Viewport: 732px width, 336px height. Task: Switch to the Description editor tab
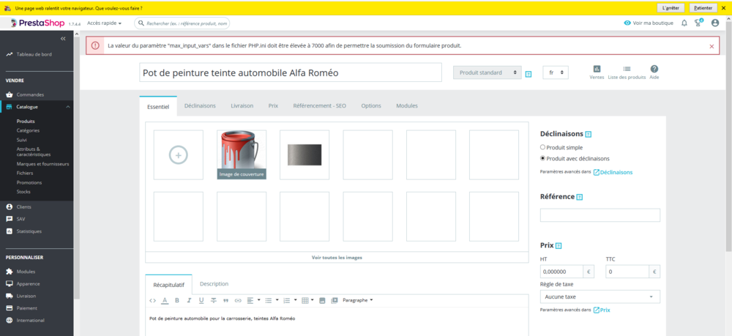[214, 284]
